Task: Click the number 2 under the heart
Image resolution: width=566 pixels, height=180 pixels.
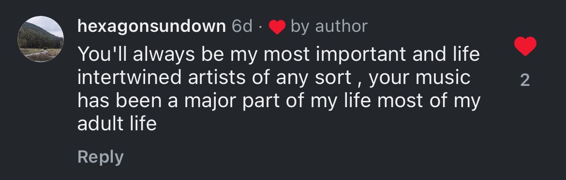Action: (x=525, y=80)
